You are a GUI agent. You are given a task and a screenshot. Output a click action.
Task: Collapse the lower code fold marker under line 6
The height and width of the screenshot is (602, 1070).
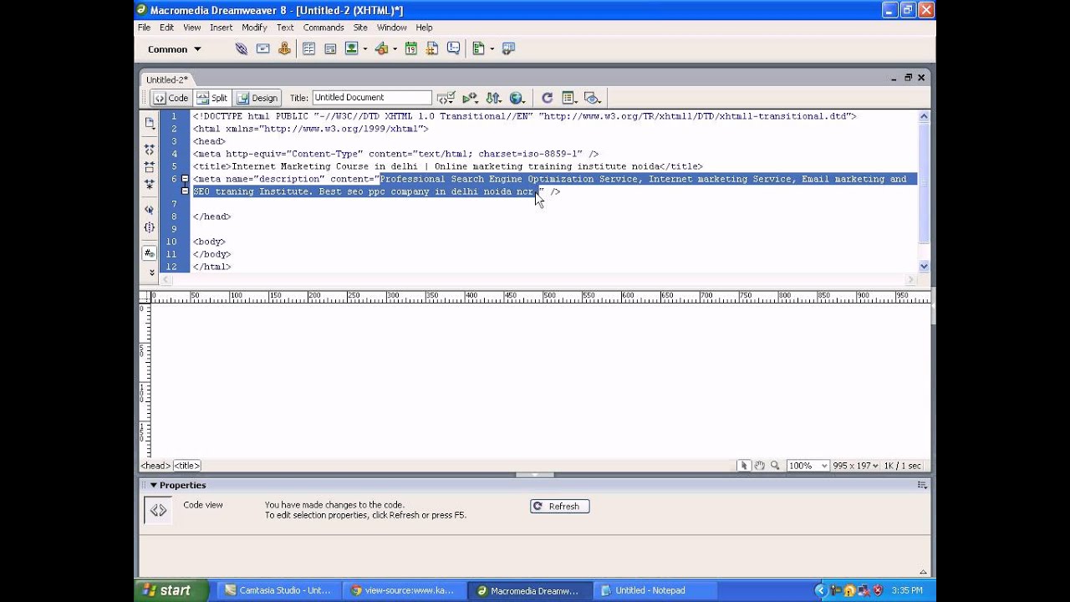coord(185,191)
